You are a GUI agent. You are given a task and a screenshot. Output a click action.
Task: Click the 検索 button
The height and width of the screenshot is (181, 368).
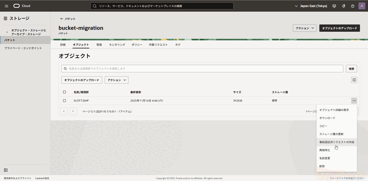coord(351,69)
